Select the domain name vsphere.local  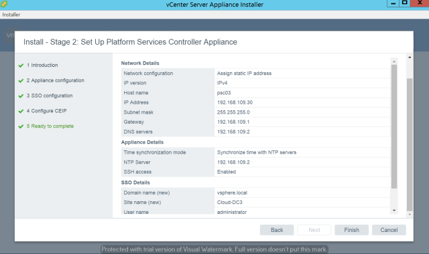[x=232, y=193]
